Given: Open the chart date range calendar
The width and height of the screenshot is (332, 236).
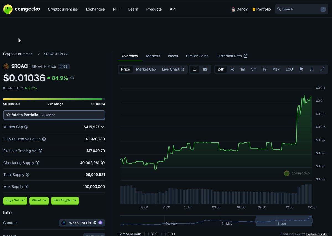Looking at the screenshot, I should click(x=301, y=69).
